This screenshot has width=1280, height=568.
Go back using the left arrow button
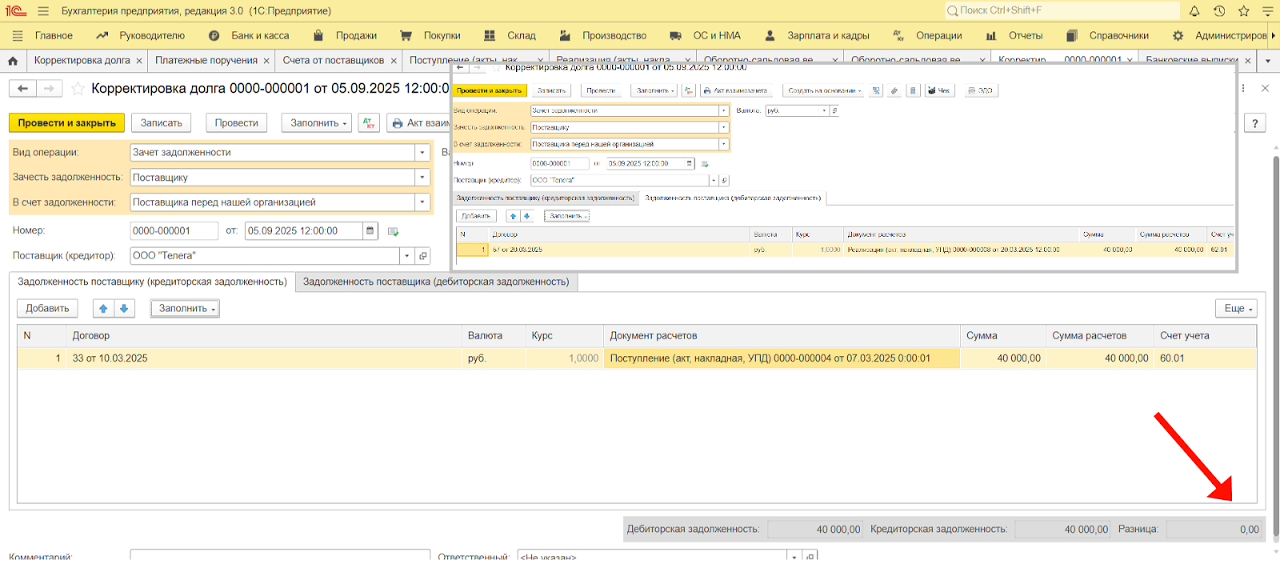pyautogui.click(x=22, y=89)
